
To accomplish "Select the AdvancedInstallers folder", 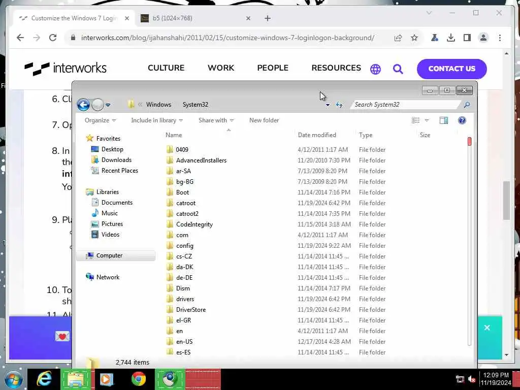I will point(201,160).
